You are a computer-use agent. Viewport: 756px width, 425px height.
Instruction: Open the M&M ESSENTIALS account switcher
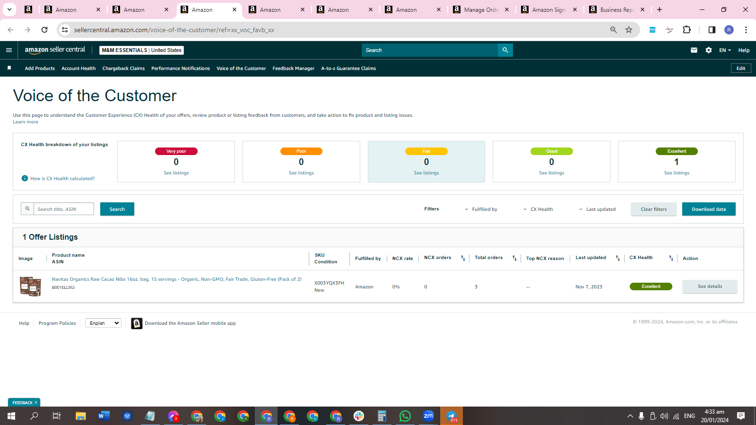[x=142, y=50]
